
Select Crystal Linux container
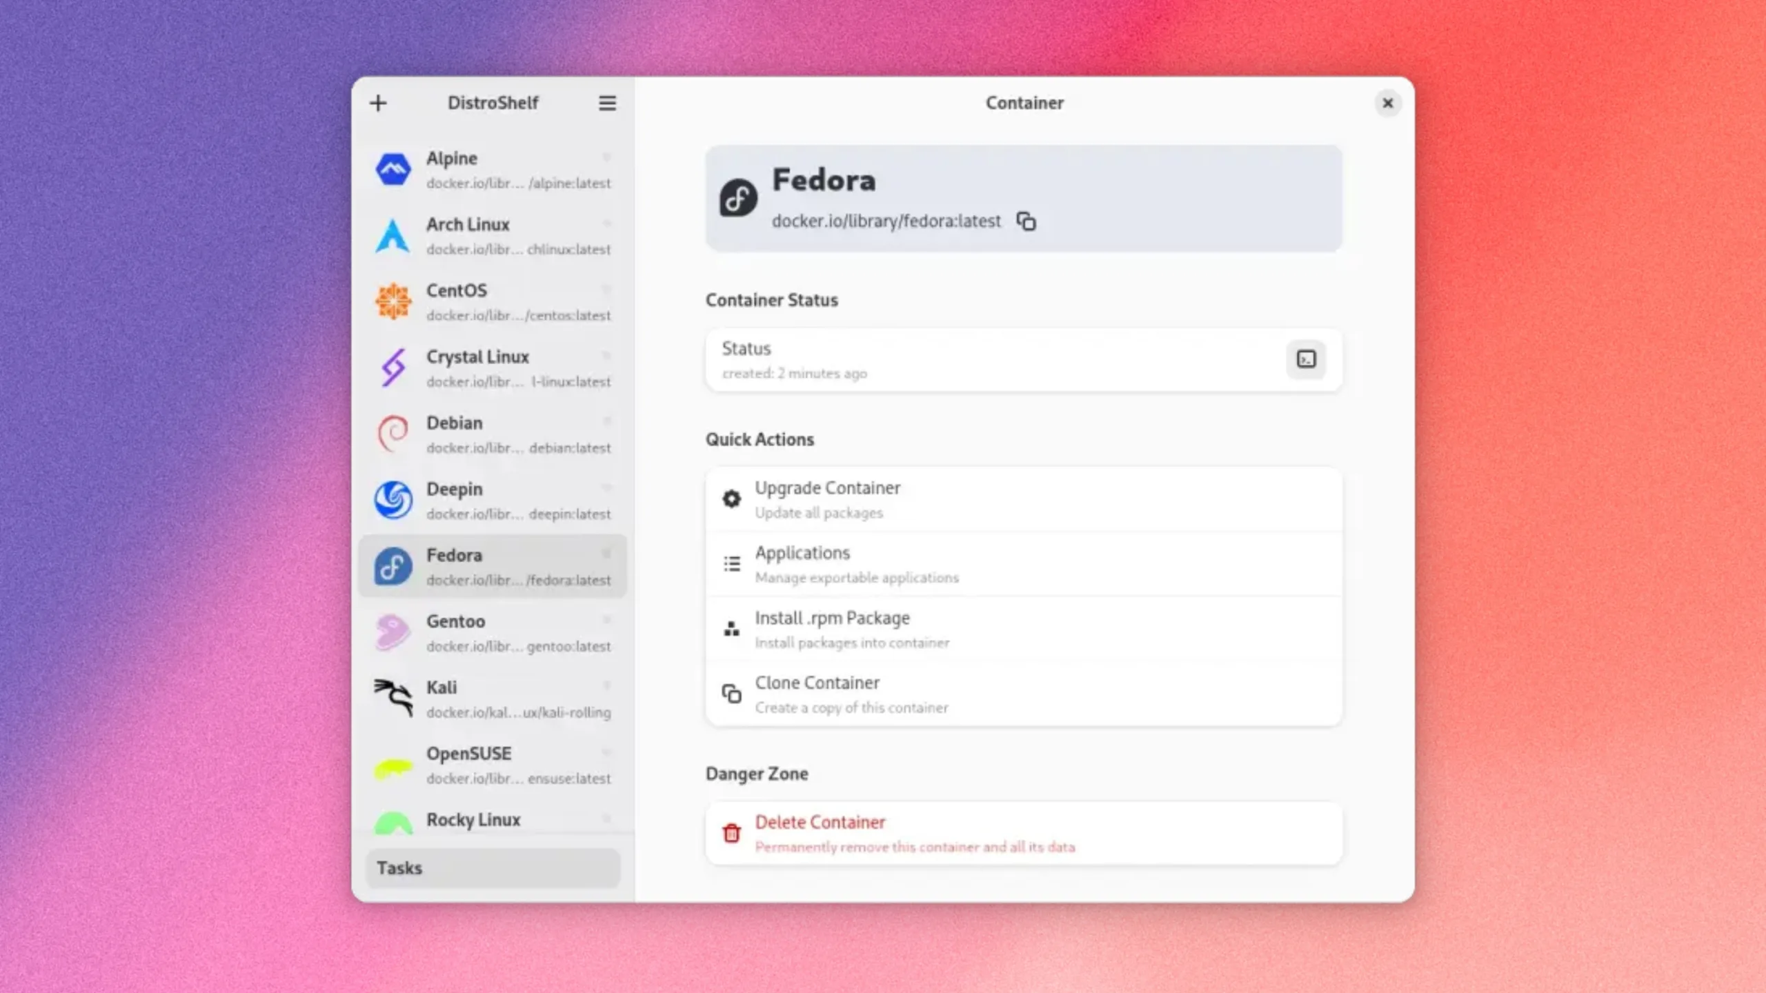(x=493, y=368)
